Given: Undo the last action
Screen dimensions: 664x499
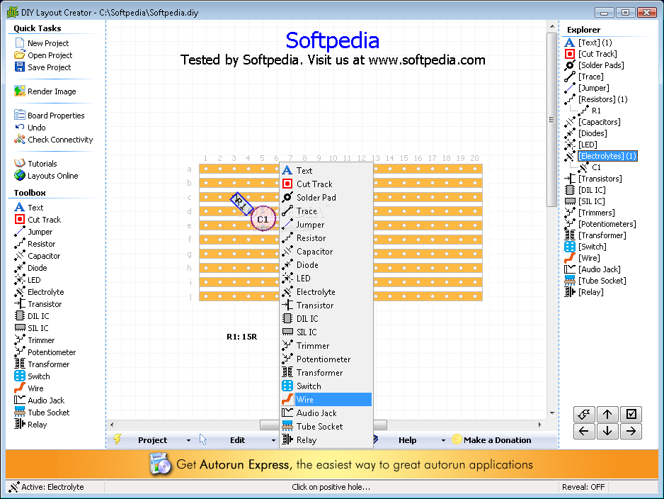Looking at the screenshot, I should click(x=30, y=127).
